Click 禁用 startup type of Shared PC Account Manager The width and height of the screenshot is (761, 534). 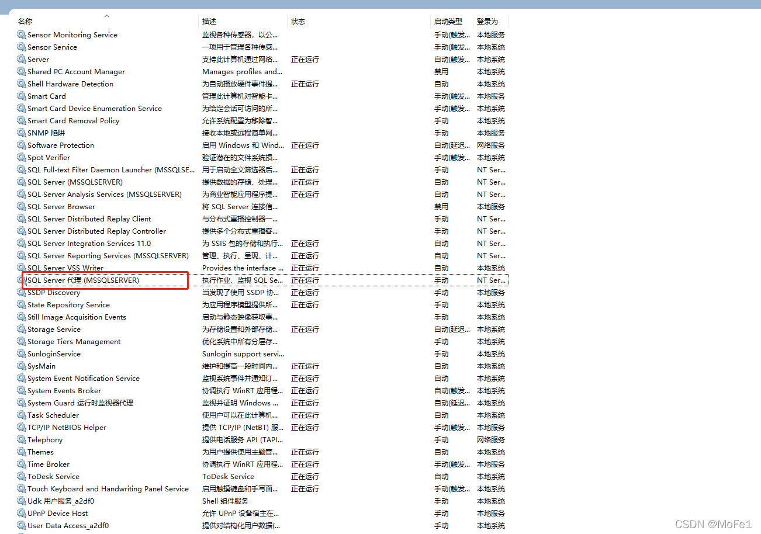click(x=441, y=71)
